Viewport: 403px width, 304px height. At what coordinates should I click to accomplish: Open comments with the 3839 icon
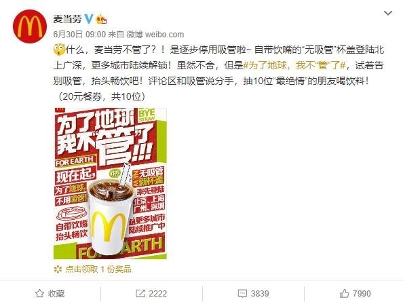pos(242,293)
